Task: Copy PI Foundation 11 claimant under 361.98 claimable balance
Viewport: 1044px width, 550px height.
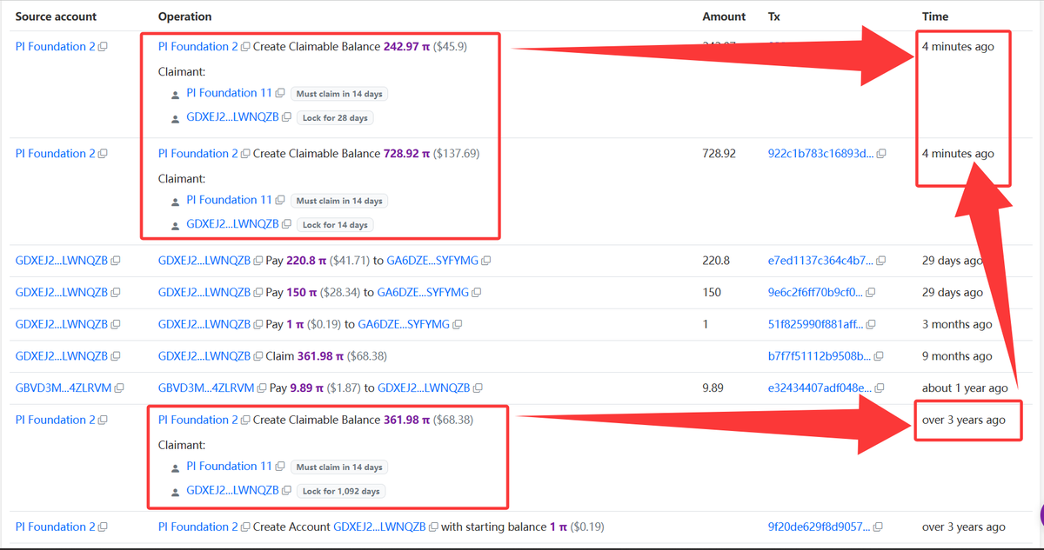Action: tap(280, 467)
